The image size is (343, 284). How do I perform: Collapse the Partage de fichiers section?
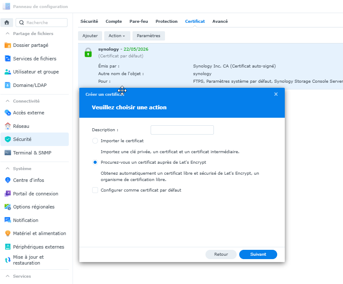(x=8, y=34)
